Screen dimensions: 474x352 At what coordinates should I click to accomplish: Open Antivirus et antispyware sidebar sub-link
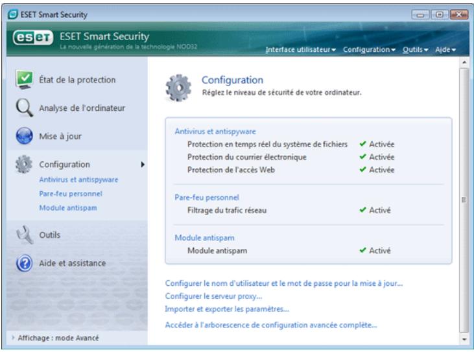pos(78,180)
